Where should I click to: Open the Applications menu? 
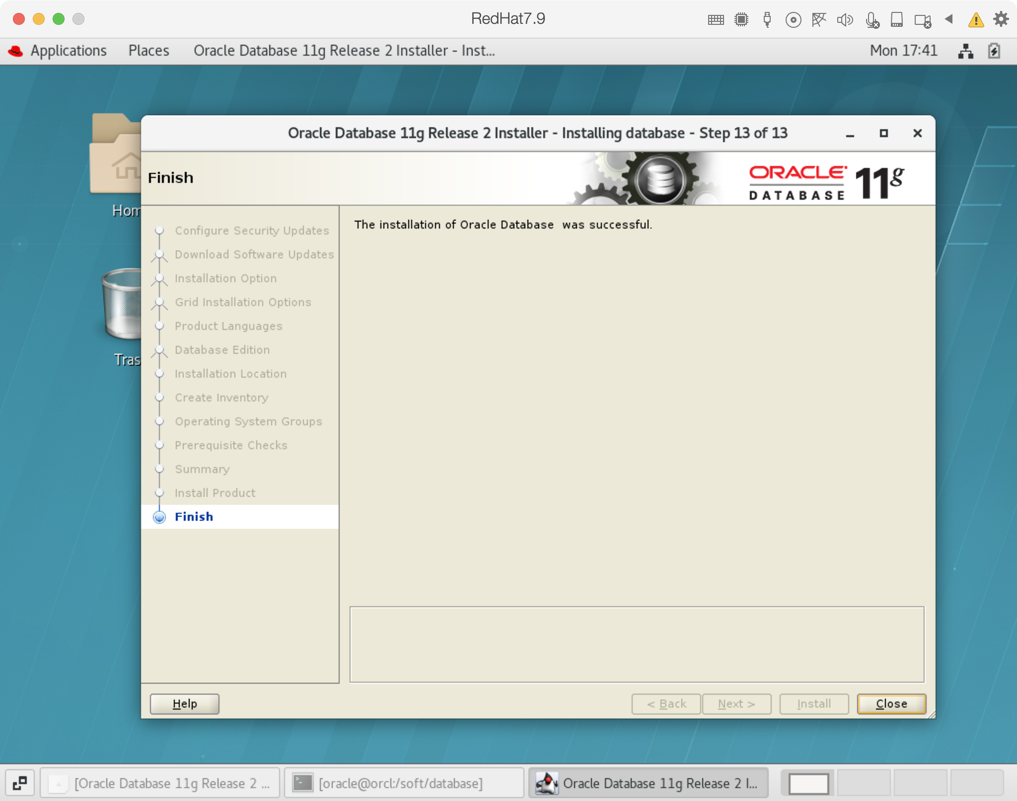(69, 51)
